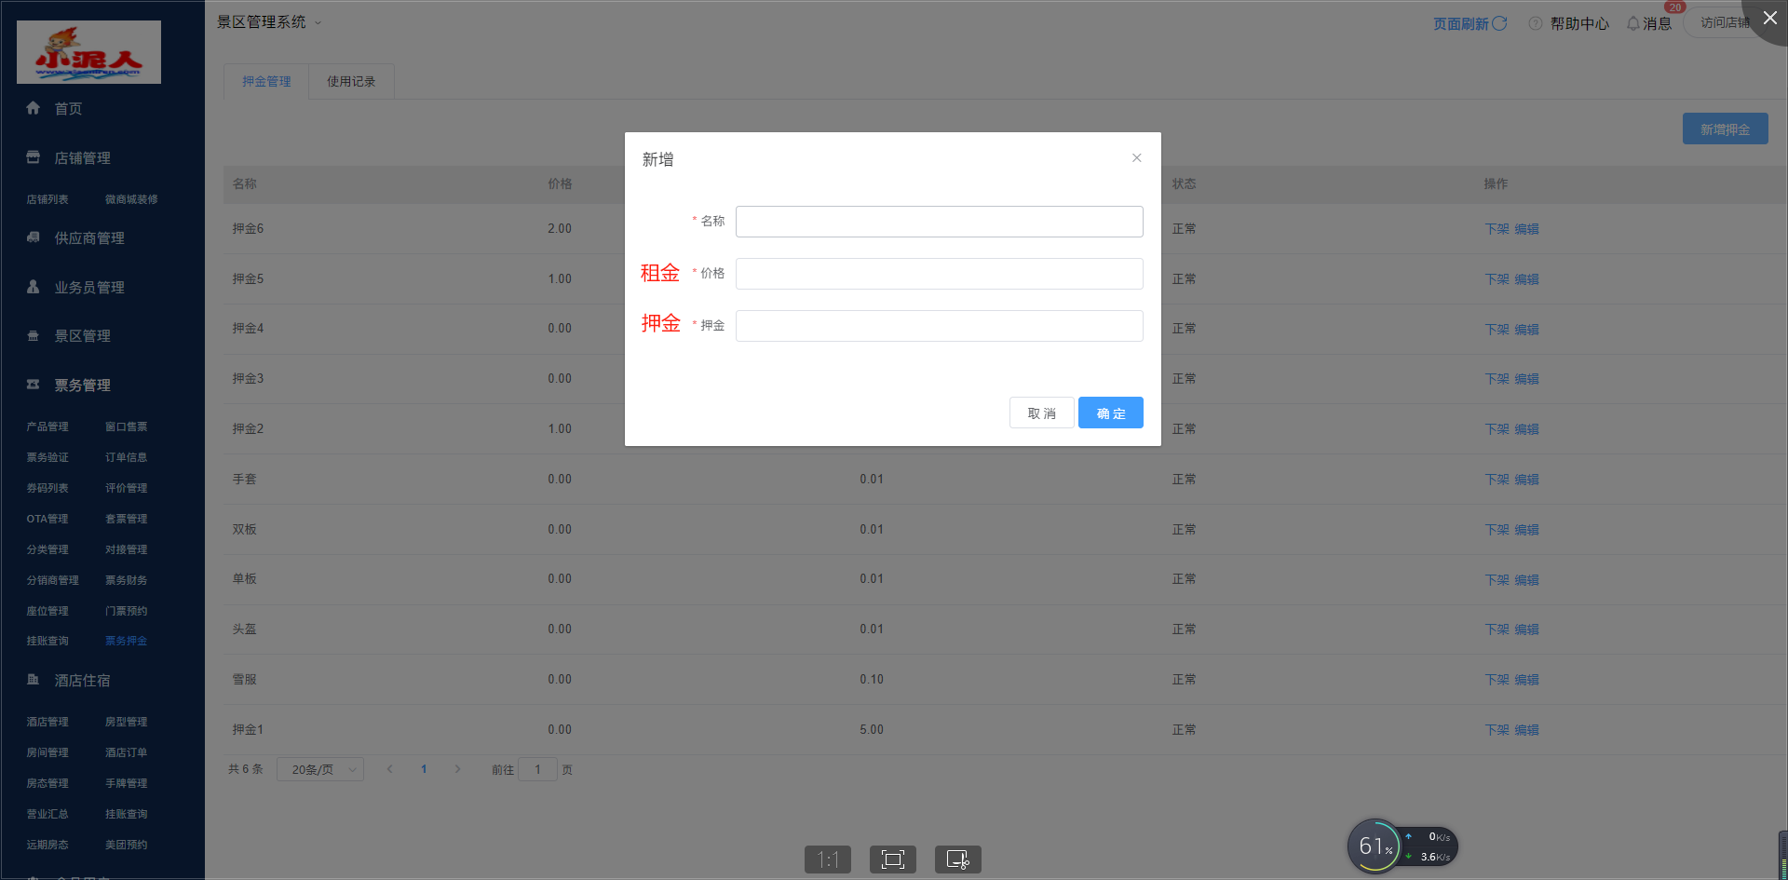Switch to the 使用记录 tab
1788x880 pixels.
(351, 82)
